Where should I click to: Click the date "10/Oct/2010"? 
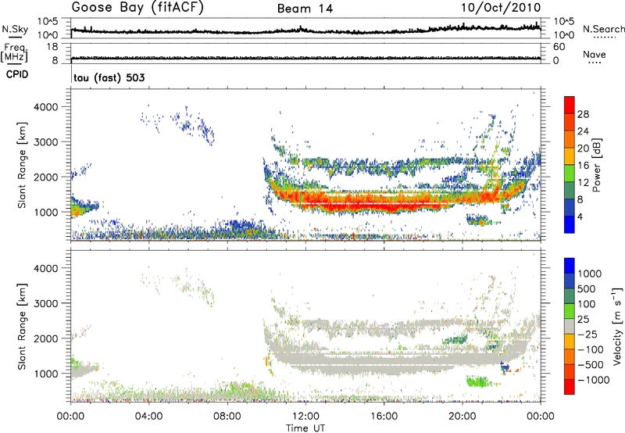[501, 8]
